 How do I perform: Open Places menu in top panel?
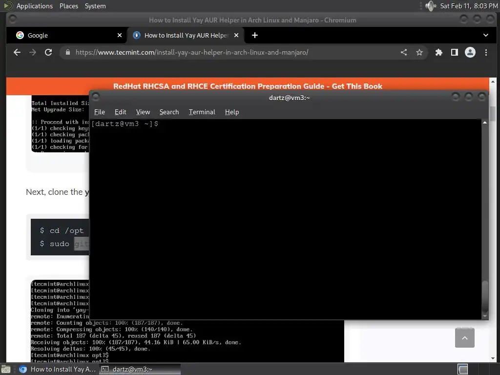(68, 6)
